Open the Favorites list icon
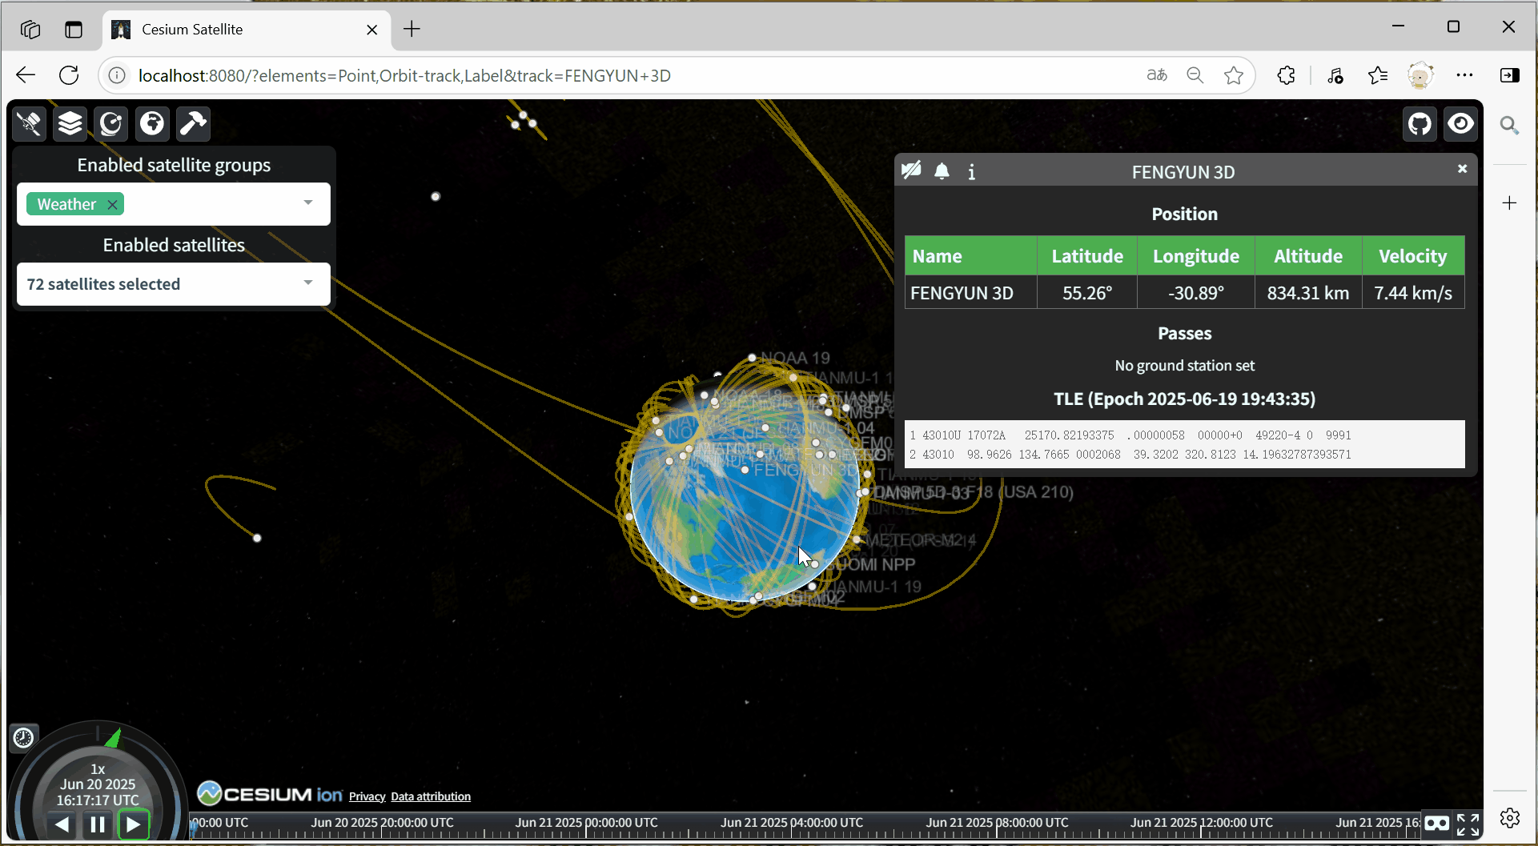Screen dimensions: 1538x846 (1377, 75)
